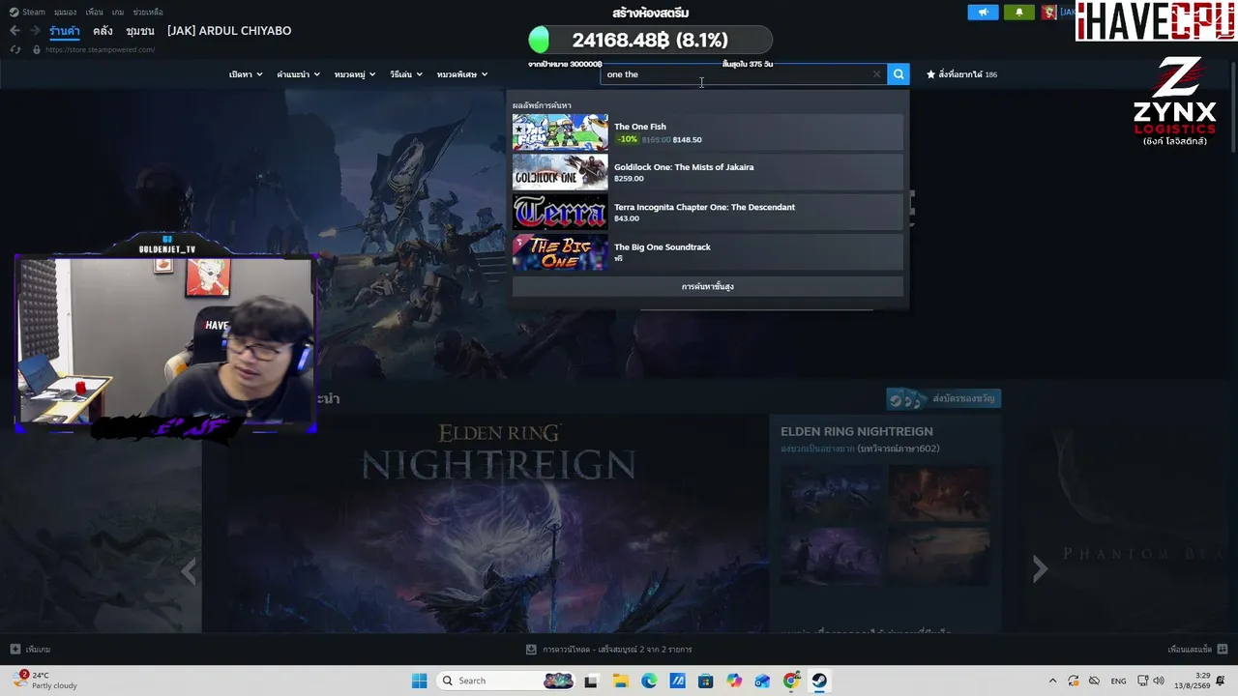The height and width of the screenshot is (696, 1238).
Task: Open the downloads manager icon
Action: coord(531,650)
